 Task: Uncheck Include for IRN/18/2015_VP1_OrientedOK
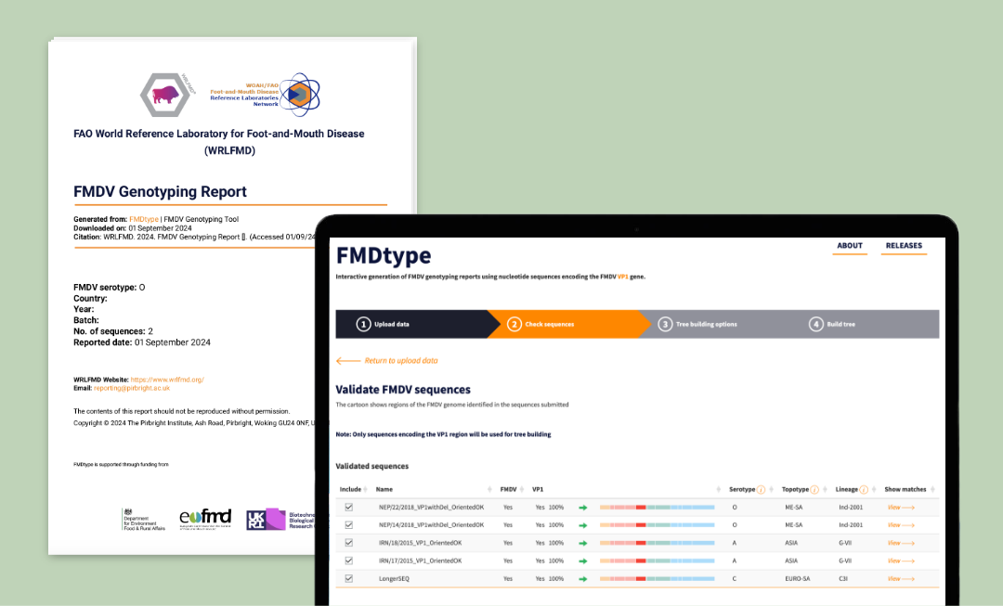tap(348, 543)
